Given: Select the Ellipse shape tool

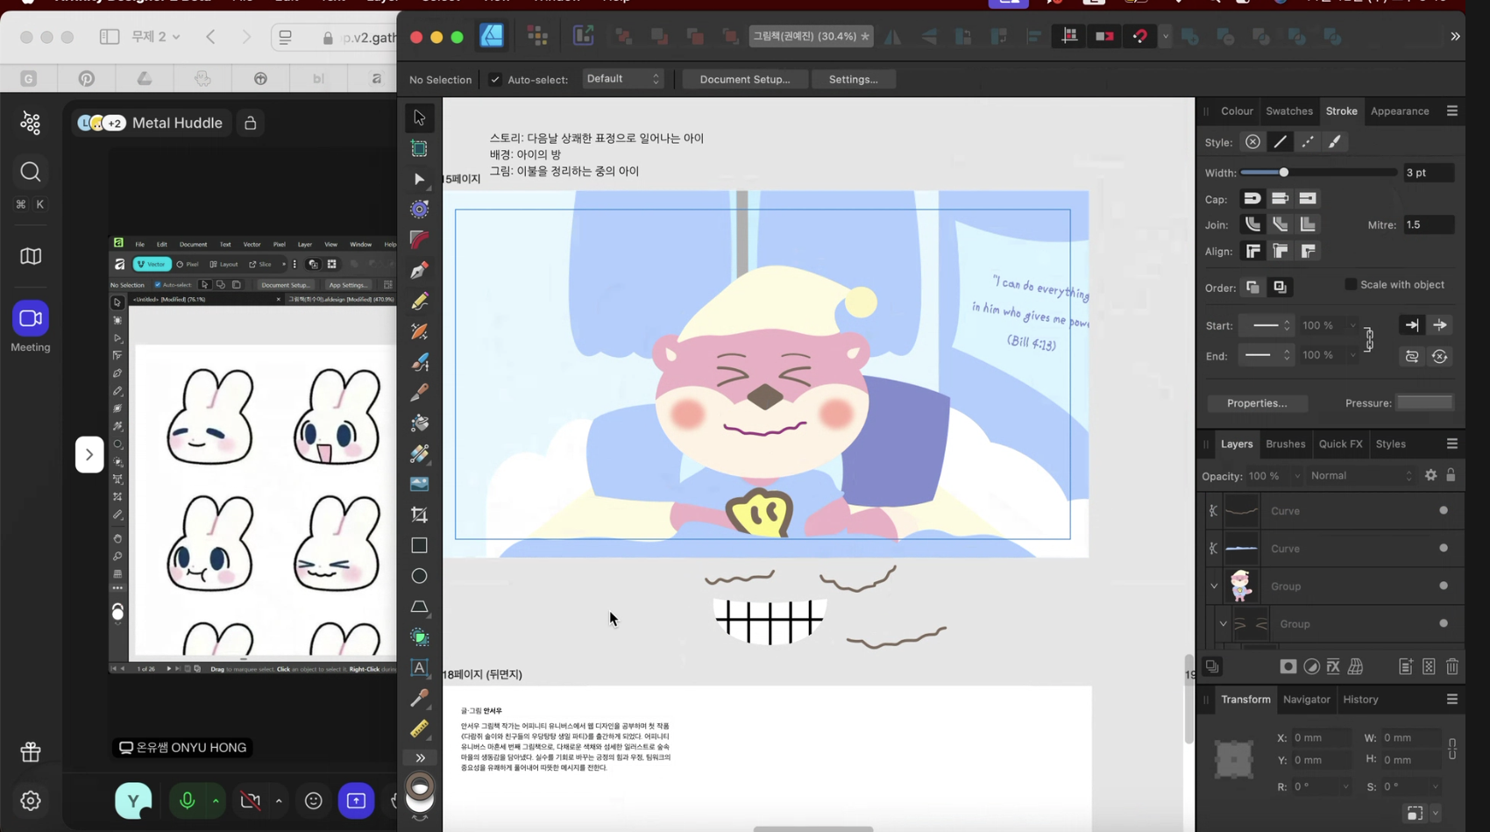Looking at the screenshot, I should pyautogui.click(x=420, y=576).
